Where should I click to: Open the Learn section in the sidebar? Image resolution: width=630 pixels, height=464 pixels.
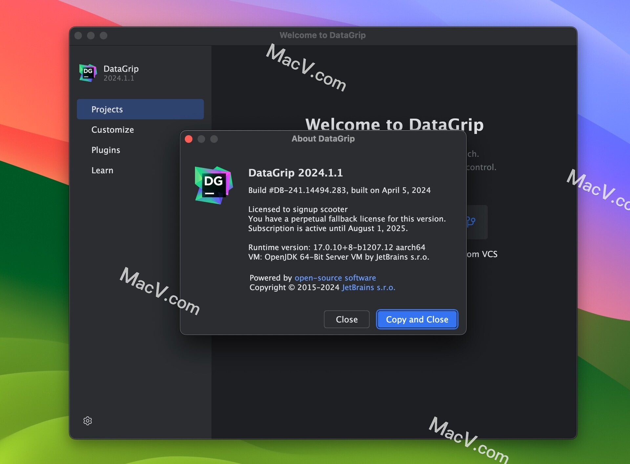click(102, 170)
